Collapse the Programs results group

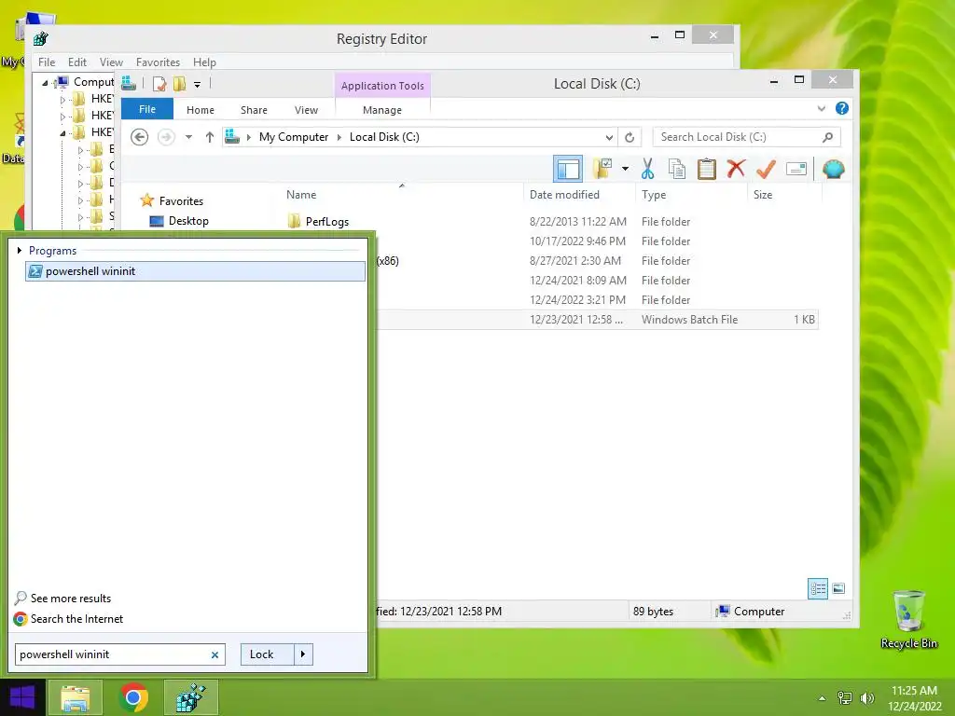(20, 250)
